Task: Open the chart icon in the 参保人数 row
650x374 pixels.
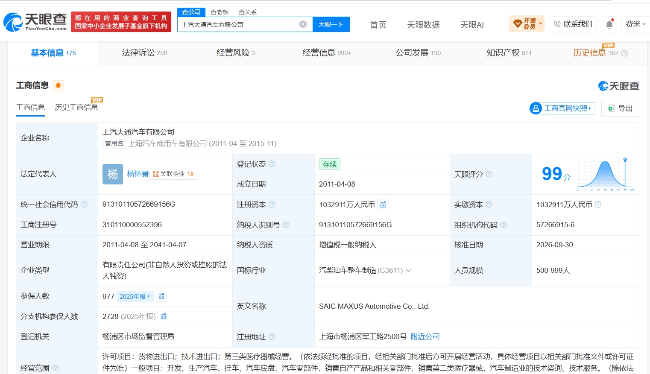Action: click(x=161, y=296)
